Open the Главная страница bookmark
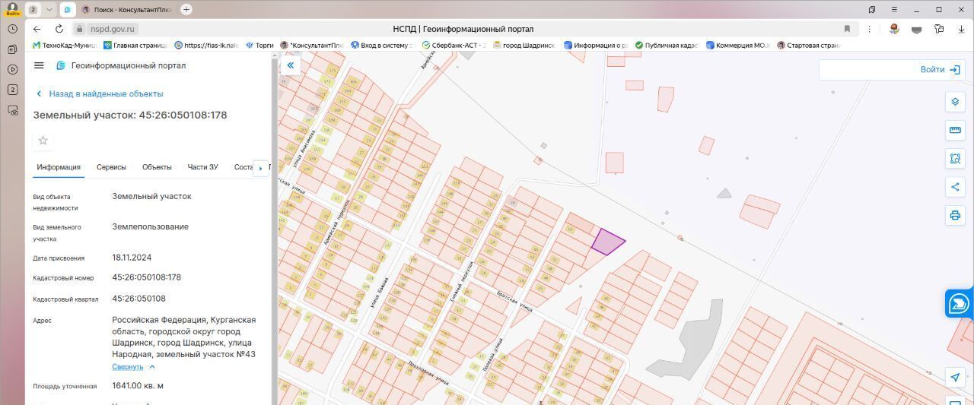The width and height of the screenshot is (974, 405). (135, 45)
